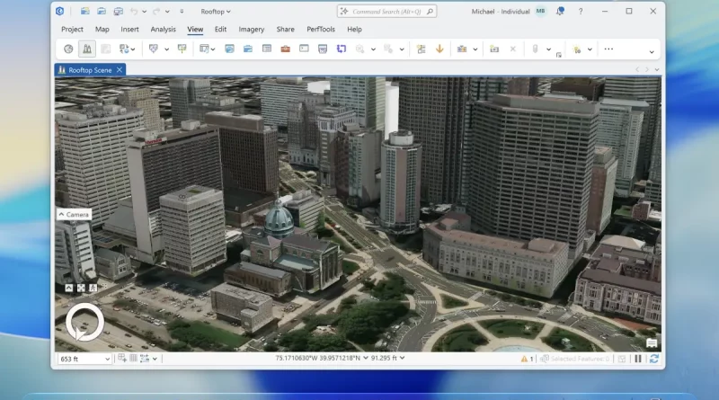
Task: Click the table-style pane icon
Action: 266,49
